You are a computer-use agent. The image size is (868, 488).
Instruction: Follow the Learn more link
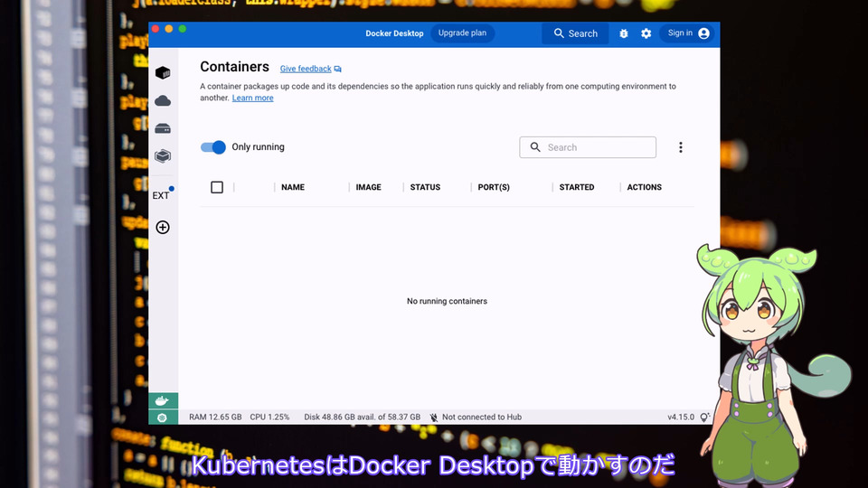(x=252, y=98)
